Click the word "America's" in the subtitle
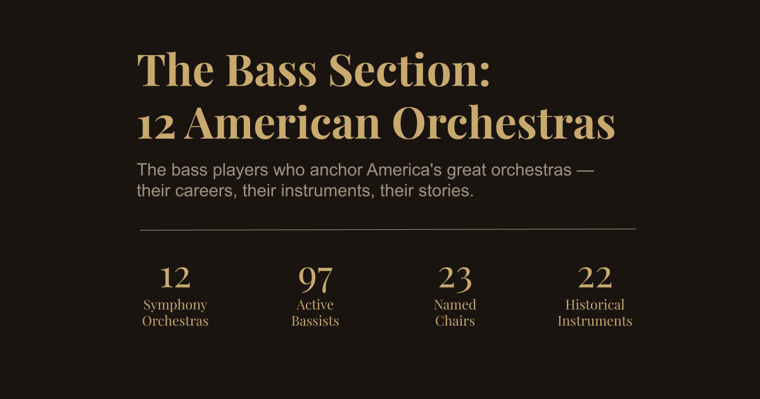The height and width of the screenshot is (399, 760). [404, 170]
